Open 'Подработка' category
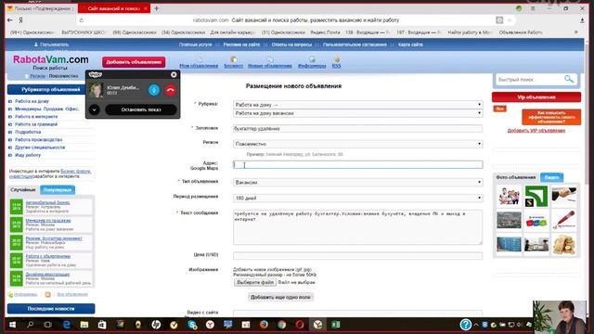Viewport: 594px width, 334px height. pyautogui.click(x=28, y=132)
